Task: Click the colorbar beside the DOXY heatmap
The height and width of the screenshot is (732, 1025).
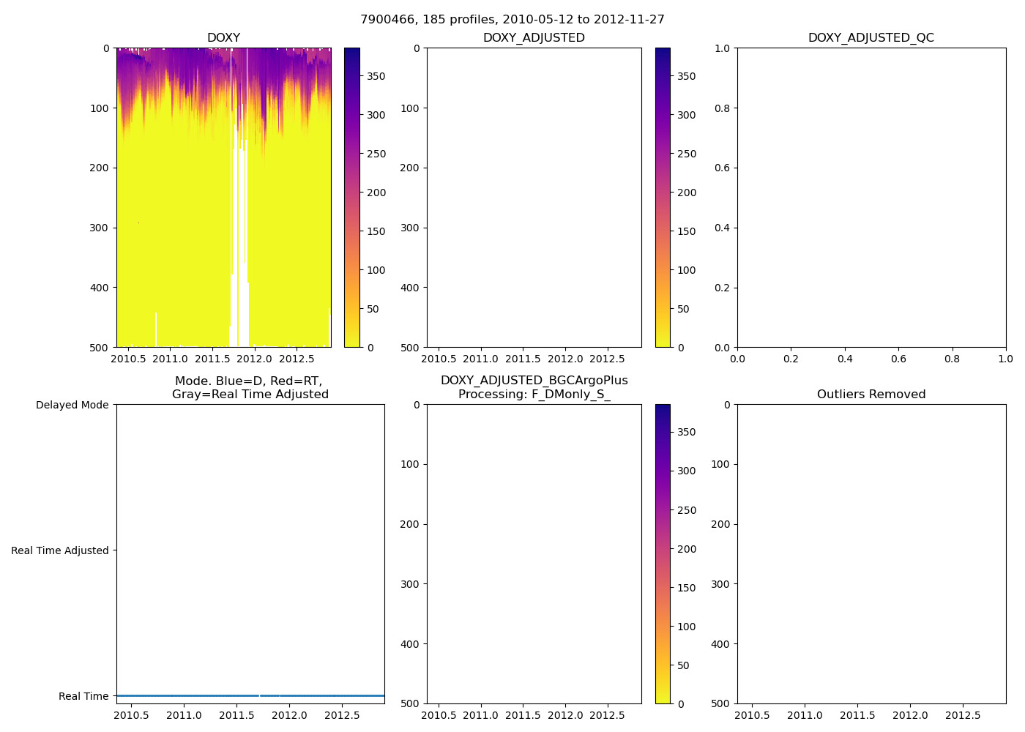Action: pos(351,198)
